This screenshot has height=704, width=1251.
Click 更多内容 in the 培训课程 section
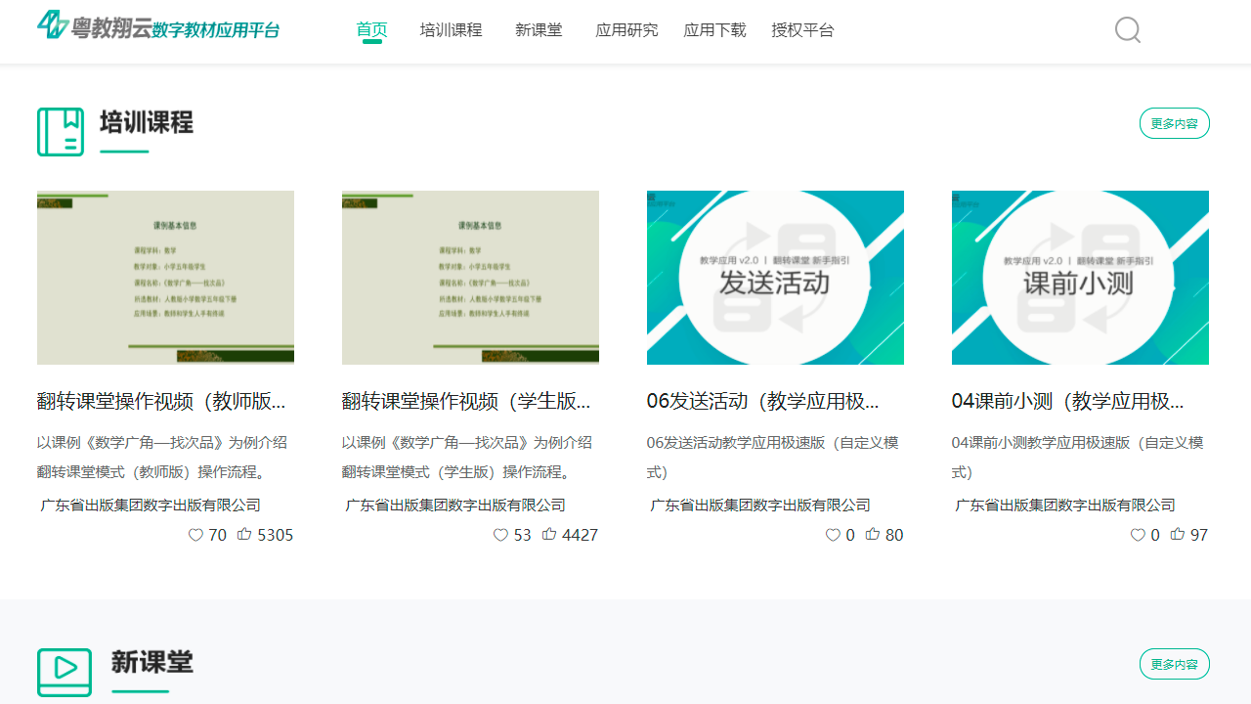1174,123
